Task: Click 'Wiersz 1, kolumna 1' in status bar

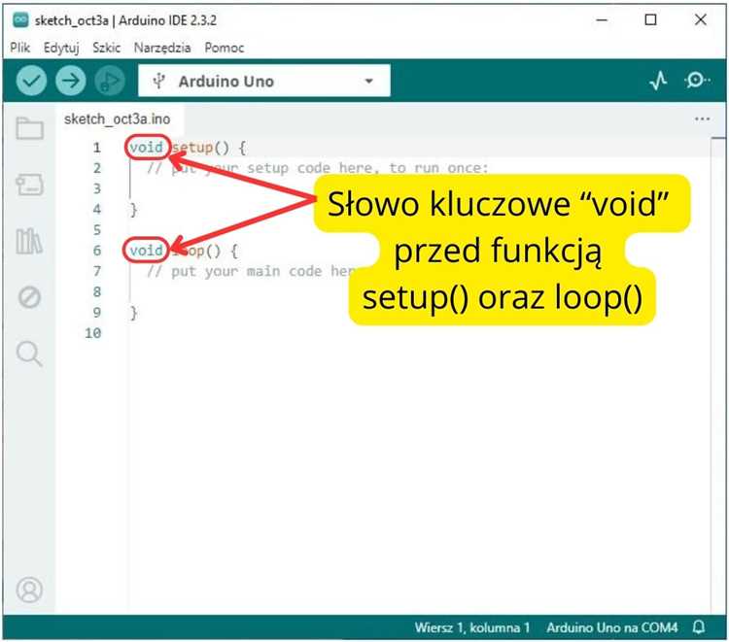Action: [x=471, y=627]
